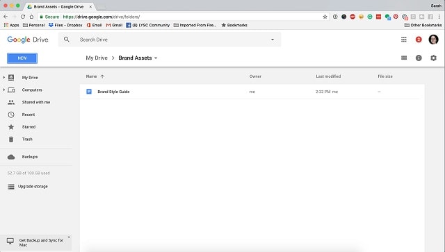
Task: Click the File size column header
Action: tap(385, 76)
